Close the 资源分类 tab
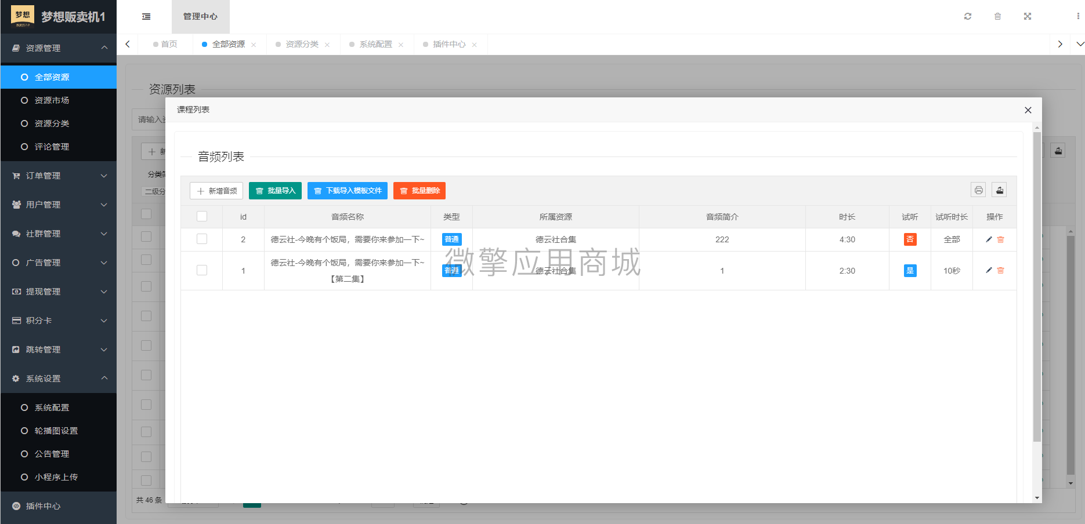Screen dimensions: 1085x524 coord(327,45)
